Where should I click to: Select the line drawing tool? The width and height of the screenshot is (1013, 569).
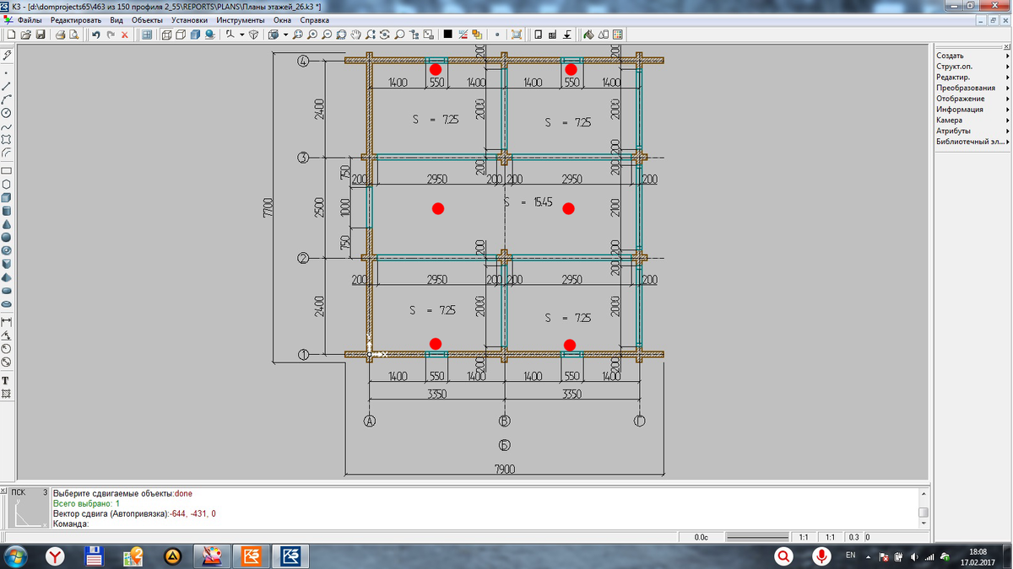(7, 86)
